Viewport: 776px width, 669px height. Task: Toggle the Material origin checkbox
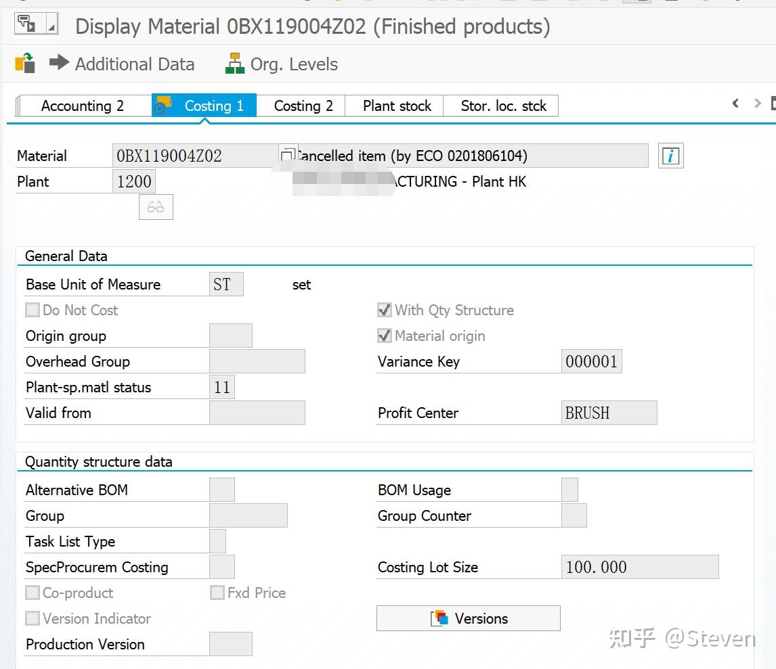(385, 336)
